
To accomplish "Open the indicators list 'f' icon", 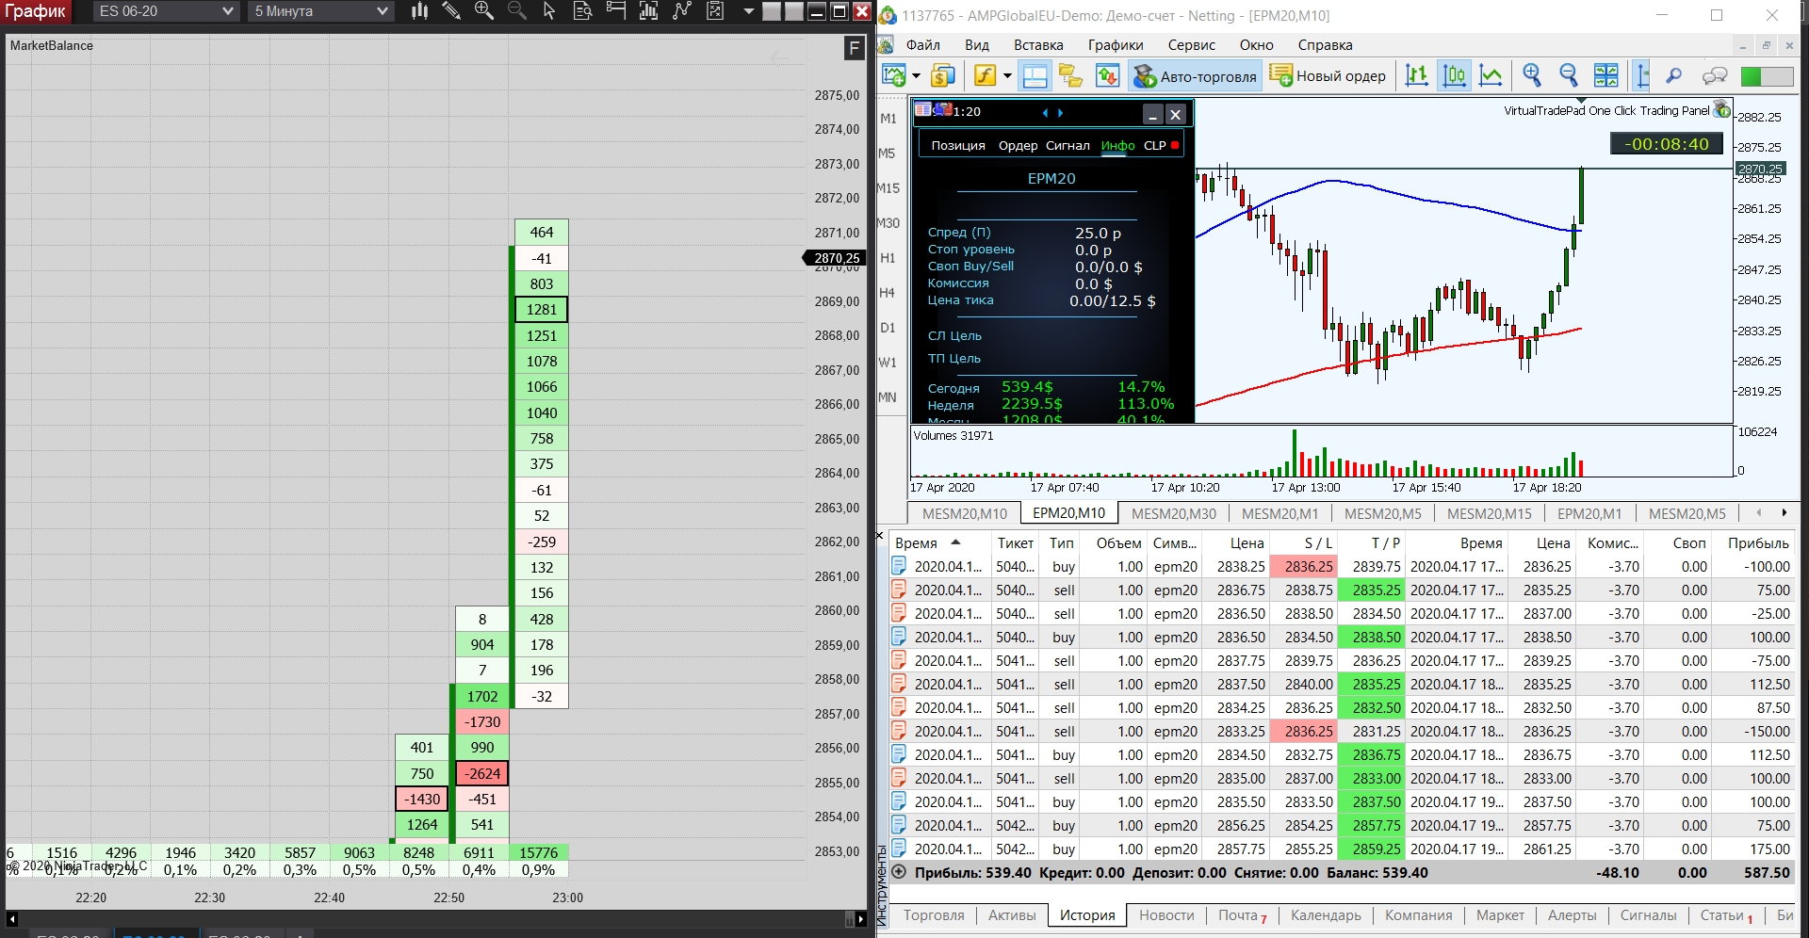I will [x=985, y=76].
